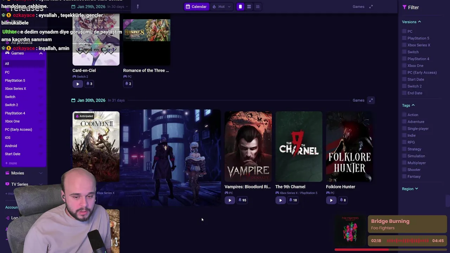Click the music widget red progress bar
Image resolution: width=450 pixels, height=253 pixels.
pyautogui.click(x=391, y=250)
